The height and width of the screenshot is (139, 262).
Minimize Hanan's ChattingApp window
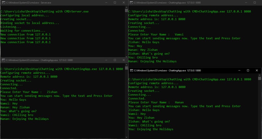point(239,70)
